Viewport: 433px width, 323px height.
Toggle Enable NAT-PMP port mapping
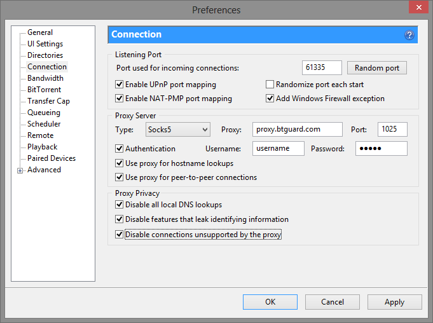pos(119,99)
